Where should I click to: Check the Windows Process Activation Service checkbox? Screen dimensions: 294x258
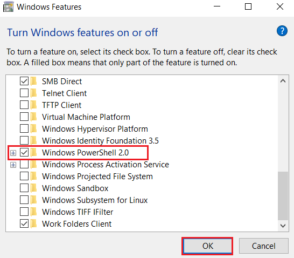[x=24, y=165]
